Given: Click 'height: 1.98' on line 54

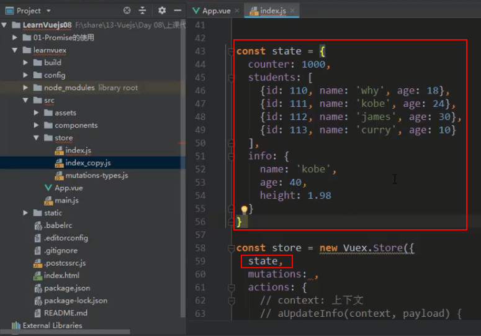Looking at the screenshot, I should tap(295, 196).
